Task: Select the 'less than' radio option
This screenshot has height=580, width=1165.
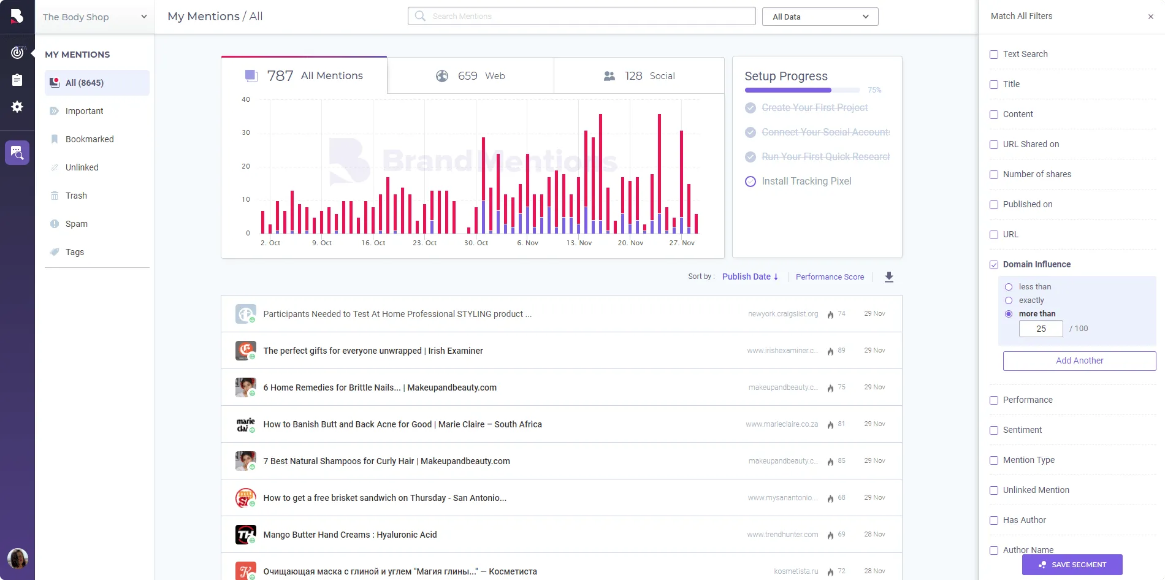Action: tap(1009, 287)
